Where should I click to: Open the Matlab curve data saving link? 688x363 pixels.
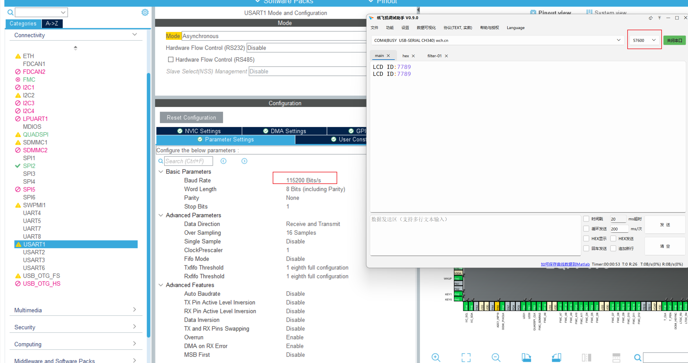(565, 264)
